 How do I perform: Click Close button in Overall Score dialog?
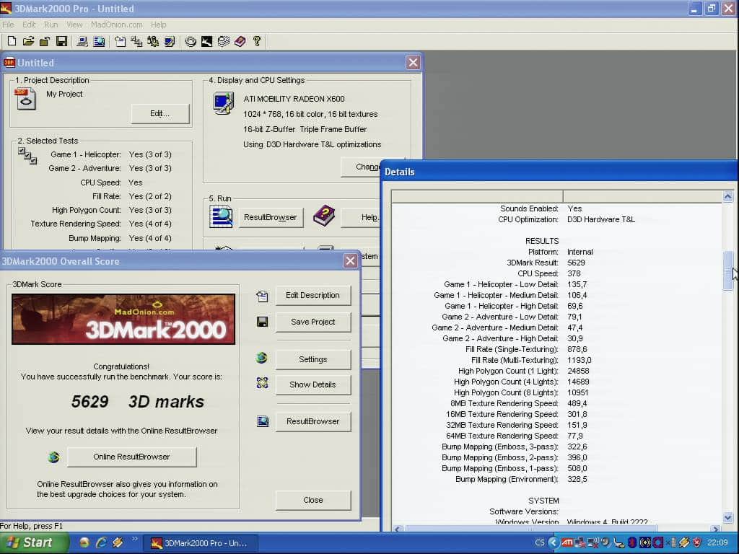pyautogui.click(x=313, y=501)
